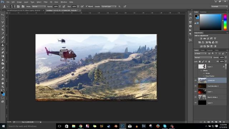The height and width of the screenshot is (129, 229).
Task: Open the Essentials workspace dropdown
Action: tap(219, 6)
